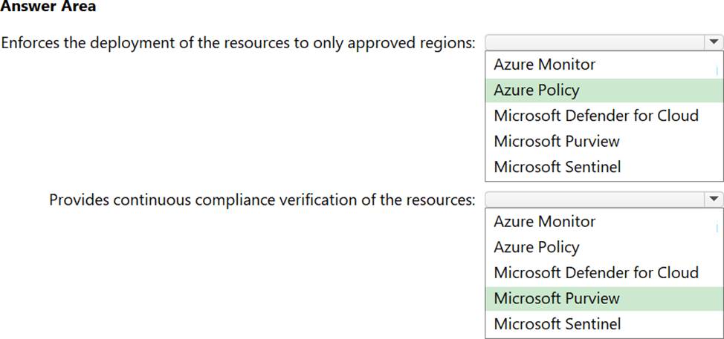Select Azure Monitor in the approved regions list
This screenshot has width=724, height=339.
click(544, 65)
